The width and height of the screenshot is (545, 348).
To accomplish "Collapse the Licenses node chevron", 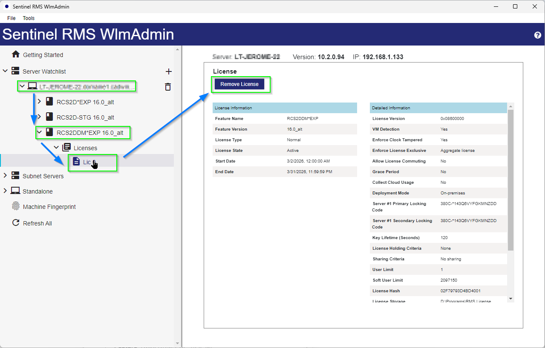I will [56, 148].
